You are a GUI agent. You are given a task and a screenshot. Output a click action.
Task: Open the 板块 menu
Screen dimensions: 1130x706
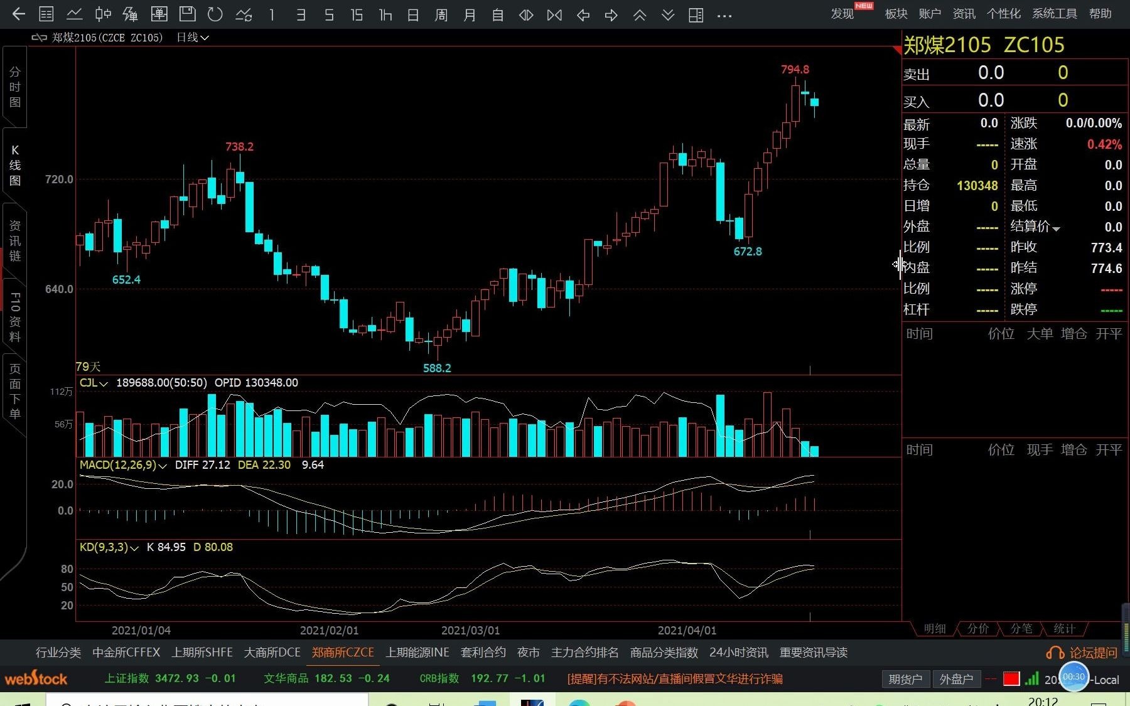tap(896, 14)
